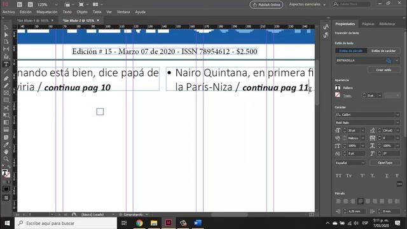Toggle Superscript formatting
Image resolution: width=407 pixels, height=229 pixels.
362,176
